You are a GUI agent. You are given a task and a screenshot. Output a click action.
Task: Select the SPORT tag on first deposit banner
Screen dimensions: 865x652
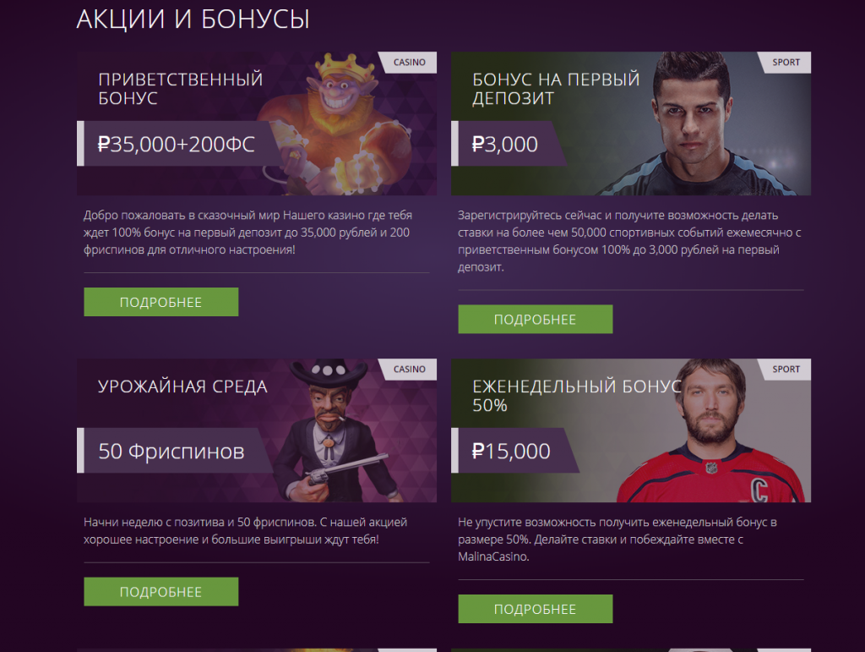pos(786,63)
